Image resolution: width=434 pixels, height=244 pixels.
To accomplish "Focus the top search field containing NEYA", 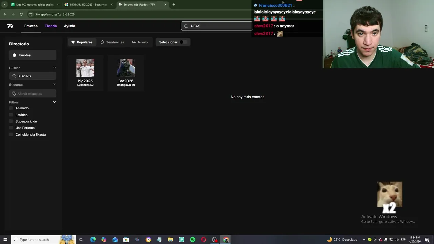I will [217, 26].
